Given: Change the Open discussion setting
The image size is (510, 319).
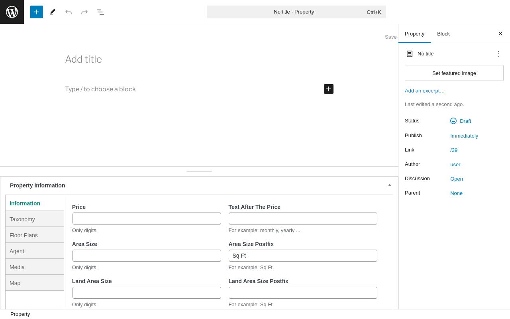Looking at the screenshot, I should (x=457, y=179).
